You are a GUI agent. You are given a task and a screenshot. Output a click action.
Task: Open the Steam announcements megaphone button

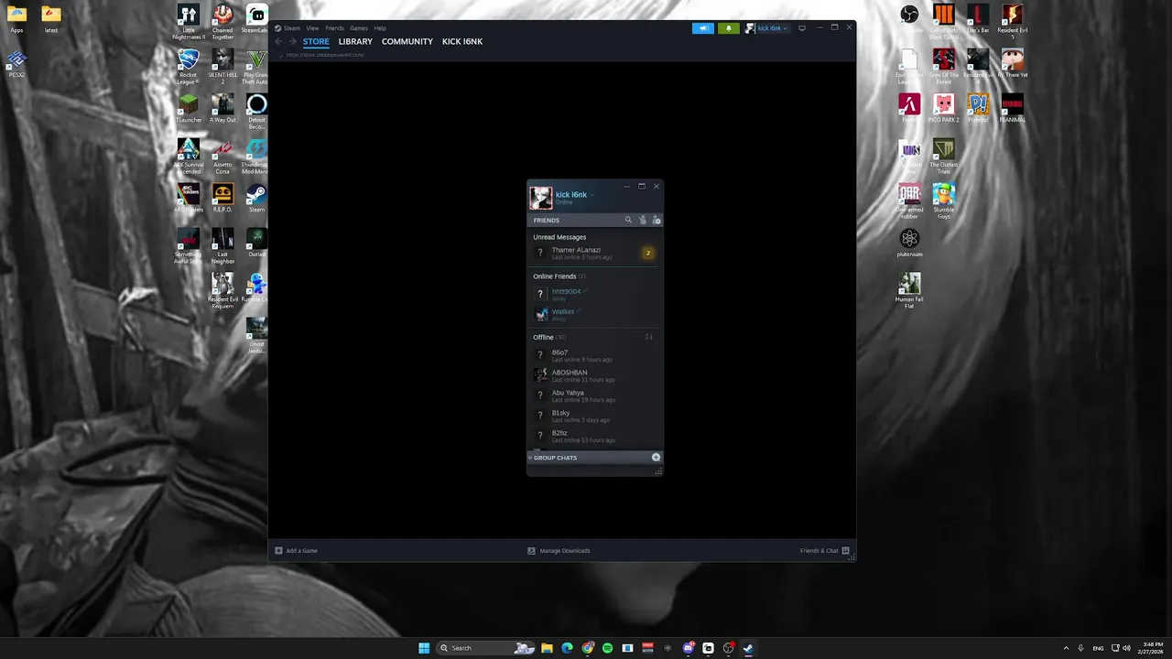click(703, 28)
